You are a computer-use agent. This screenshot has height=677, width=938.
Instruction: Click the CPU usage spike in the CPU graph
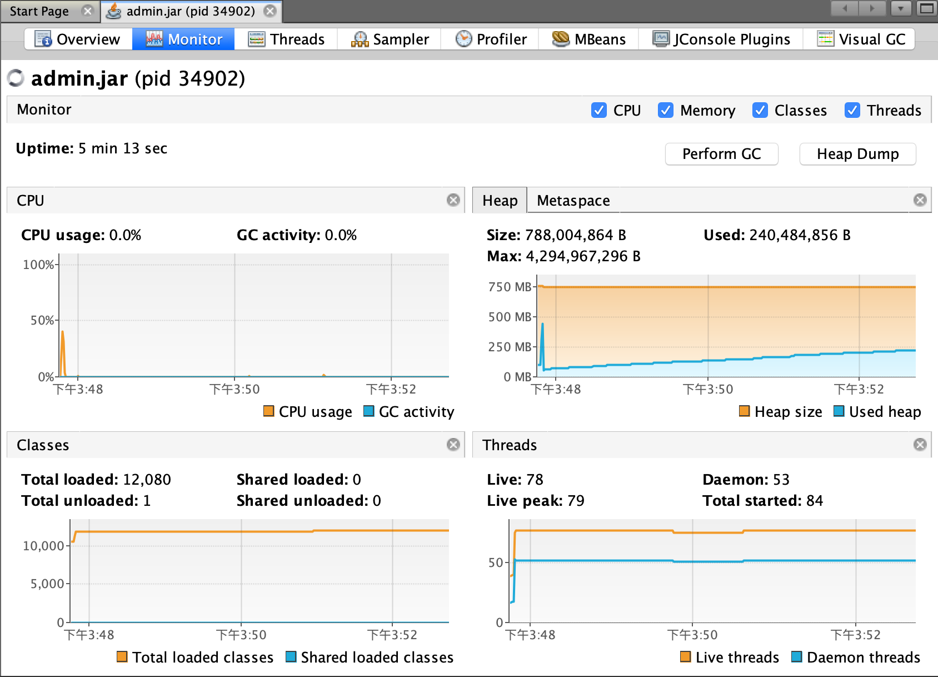[x=63, y=353]
